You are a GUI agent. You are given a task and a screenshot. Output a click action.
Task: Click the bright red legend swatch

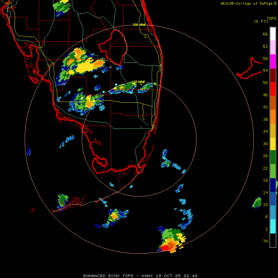coord(273,89)
